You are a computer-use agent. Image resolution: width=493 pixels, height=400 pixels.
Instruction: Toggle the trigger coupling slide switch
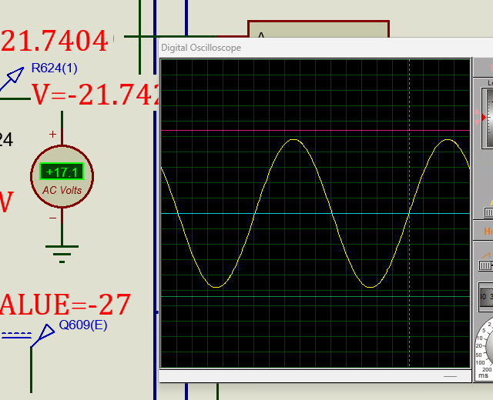[x=488, y=212]
